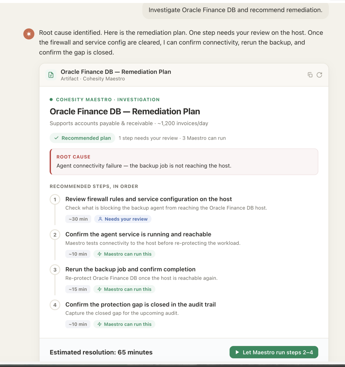Screen dimensions: 345x367
Task: Click the checkmark in Recommended plan badge
Action: point(56,138)
